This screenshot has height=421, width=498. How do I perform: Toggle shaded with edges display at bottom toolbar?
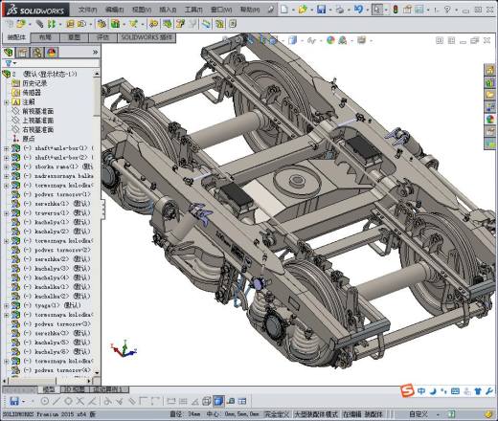click(x=218, y=401)
